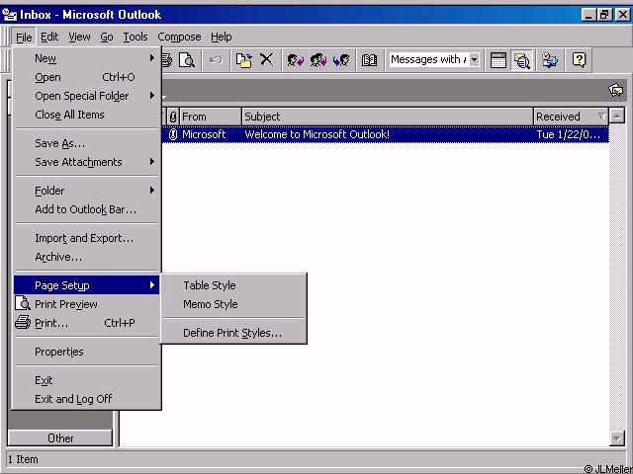
Task: Choose Memo Style from Page Setup submenu
Action: tap(233, 304)
